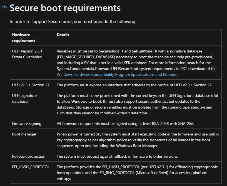Click the details about UEFI Signature database (db)
Image resolution: width=227 pixels, height=186 pixels.
[137, 104]
